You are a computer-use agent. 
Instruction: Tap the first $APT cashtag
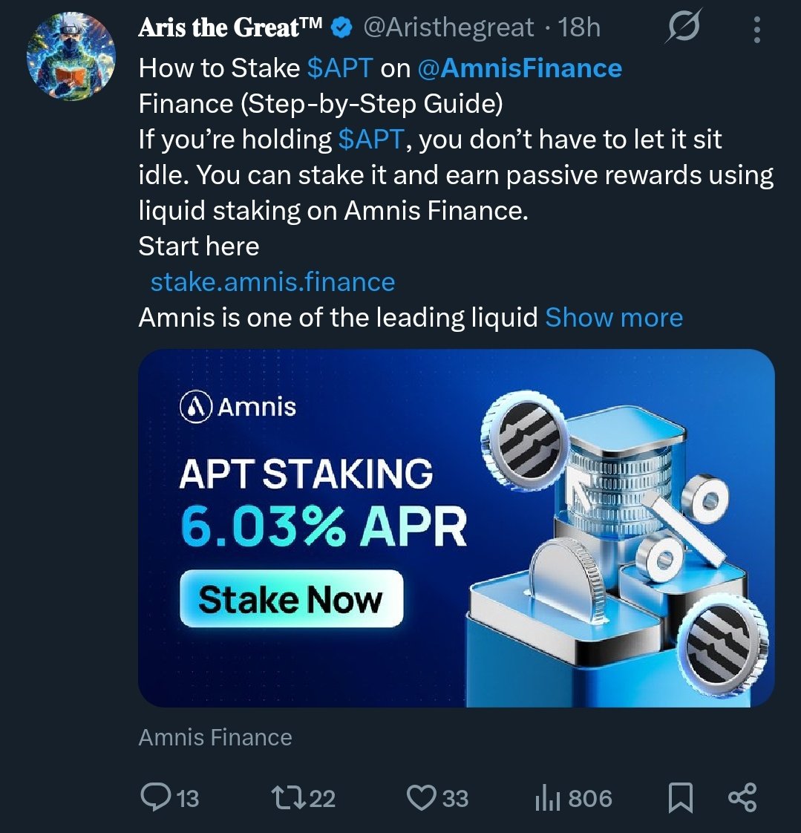339,68
